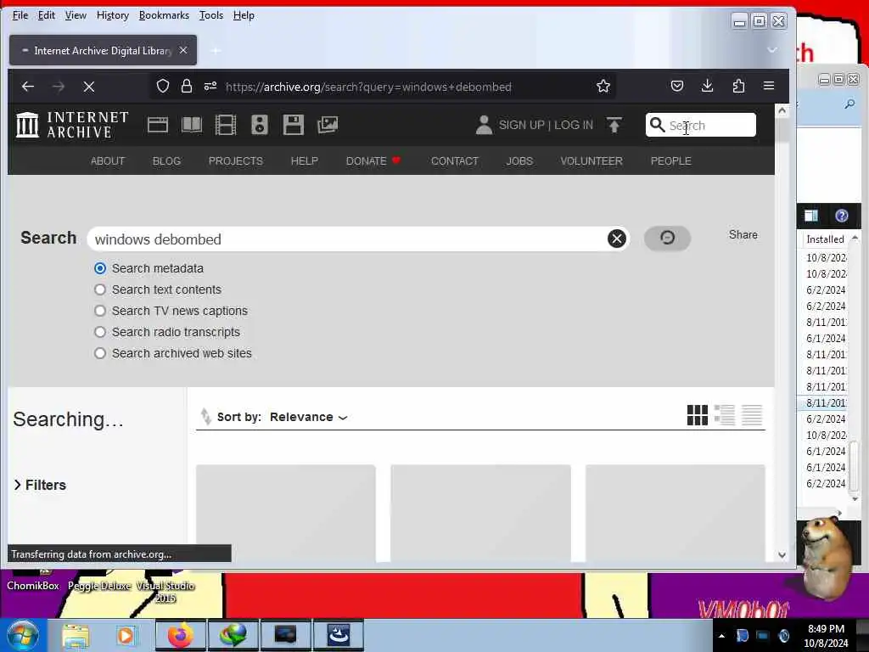Toggle sort direction arrows
Screen dimensions: 869x652
click(205, 416)
